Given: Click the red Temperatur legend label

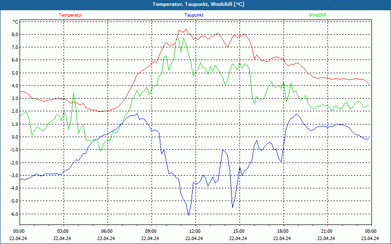Looking at the screenshot, I should coord(70,15).
